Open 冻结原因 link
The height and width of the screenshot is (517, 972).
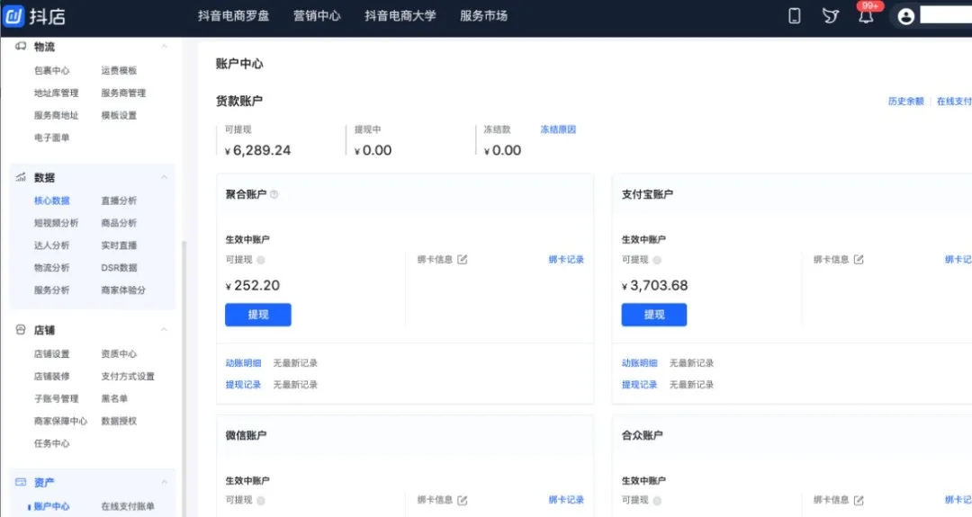[558, 129]
